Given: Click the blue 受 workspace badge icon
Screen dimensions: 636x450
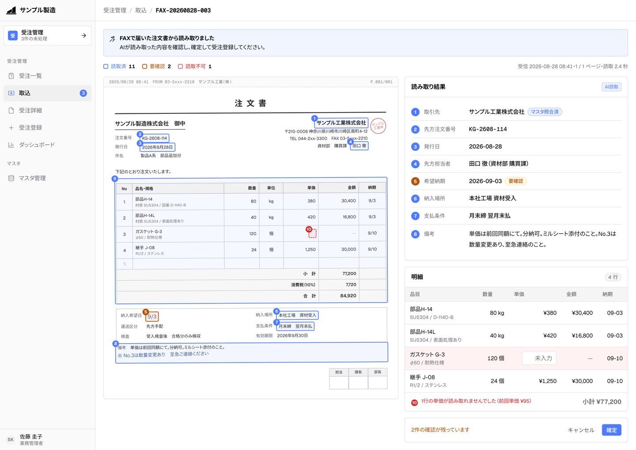Looking at the screenshot, I should coord(13,35).
